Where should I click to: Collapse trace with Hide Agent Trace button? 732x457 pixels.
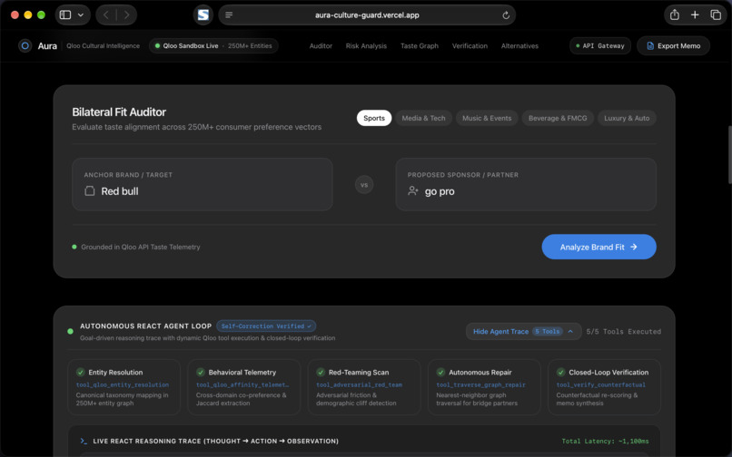click(x=523, y=332)
